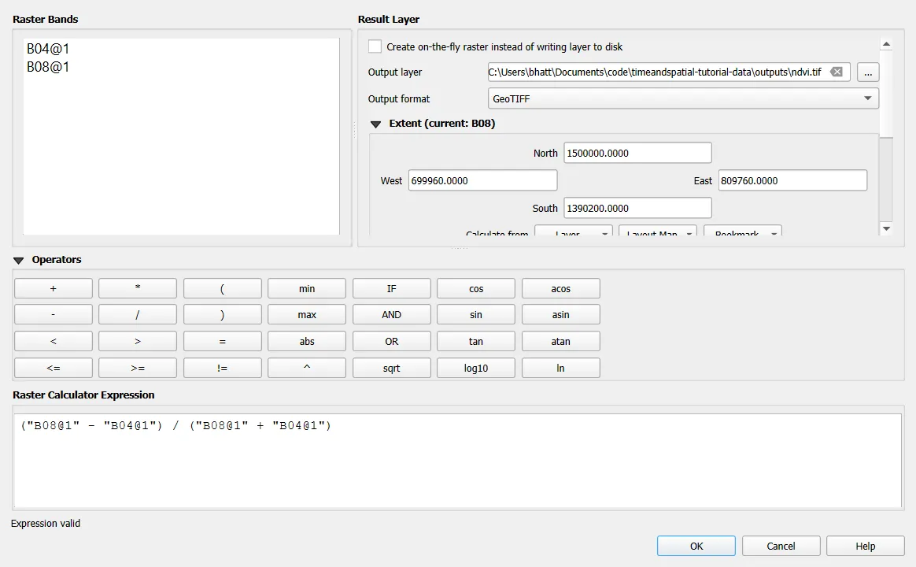The height and width of the screenshot is (567, 916).
Task: Insert the sqrt function
Action: [391, 369]
